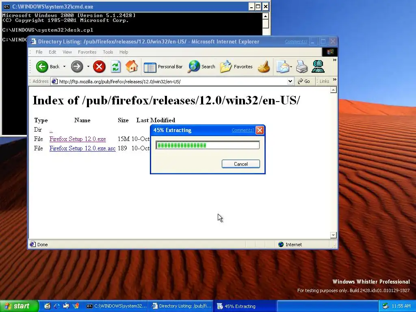This screenshot has width=416, height=312.
Task: Open the Help menu
Action: coord(123,52)
